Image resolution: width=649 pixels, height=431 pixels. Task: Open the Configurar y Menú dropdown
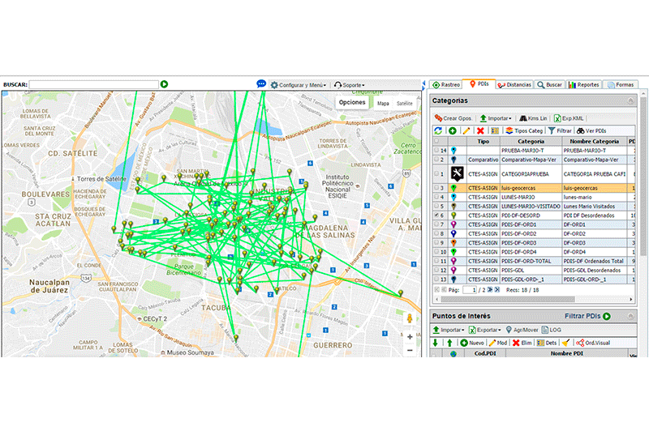pos(298,84)
